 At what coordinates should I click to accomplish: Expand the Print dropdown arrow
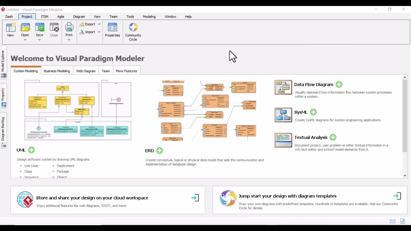pos(69,40)
